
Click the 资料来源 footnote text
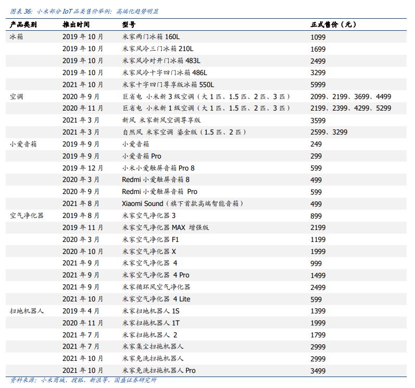pos(83,380)
